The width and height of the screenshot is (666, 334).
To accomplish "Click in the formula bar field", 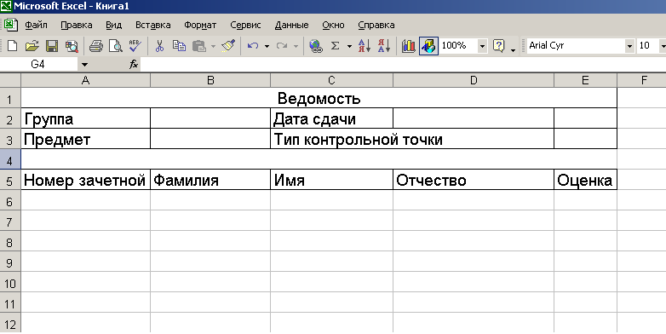I will coord(403,65).
